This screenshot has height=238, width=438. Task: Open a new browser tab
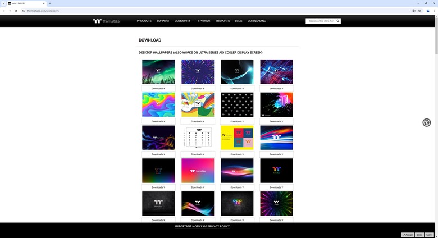[50, 3]
